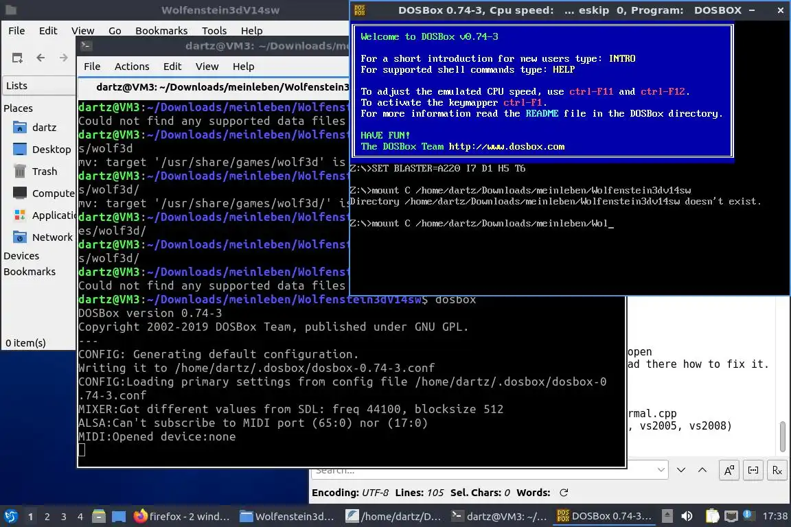Find previous match with up chevron
Screen dimensions: 791x527
click(702, 470)
